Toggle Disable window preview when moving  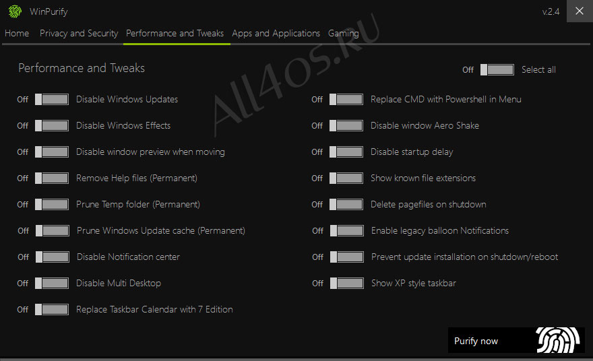(x=52, y=152)
